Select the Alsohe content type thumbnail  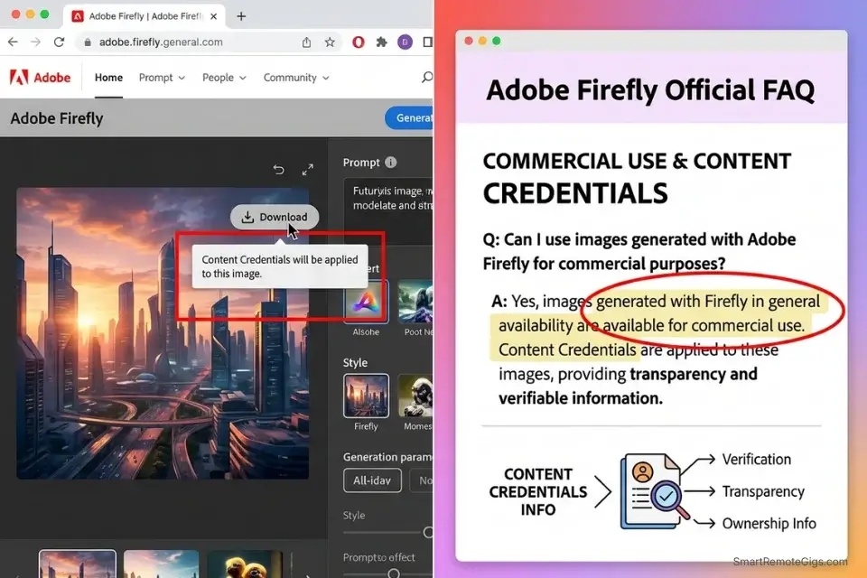pyautogui.click(x=366, y=302)
